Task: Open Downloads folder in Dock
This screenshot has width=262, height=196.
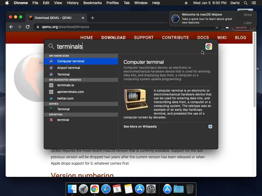Action: (x=178, y=189)
